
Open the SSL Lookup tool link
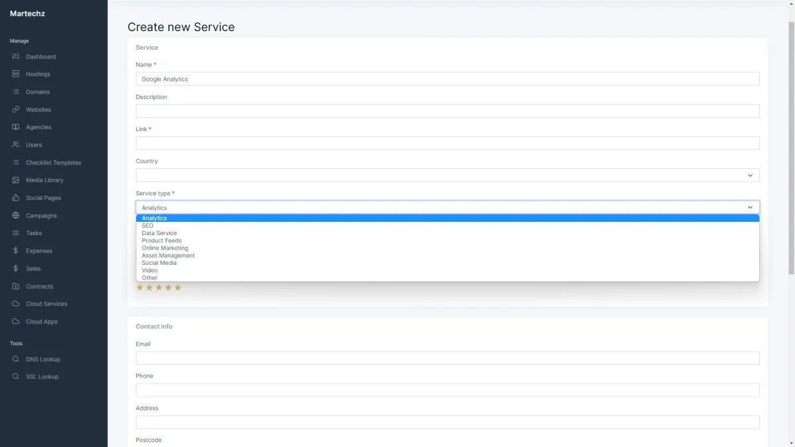[42, 377]
